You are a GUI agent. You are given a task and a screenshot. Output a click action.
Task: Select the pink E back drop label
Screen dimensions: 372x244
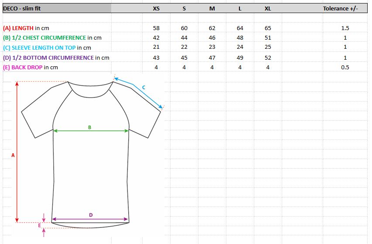tap(40, 226)
